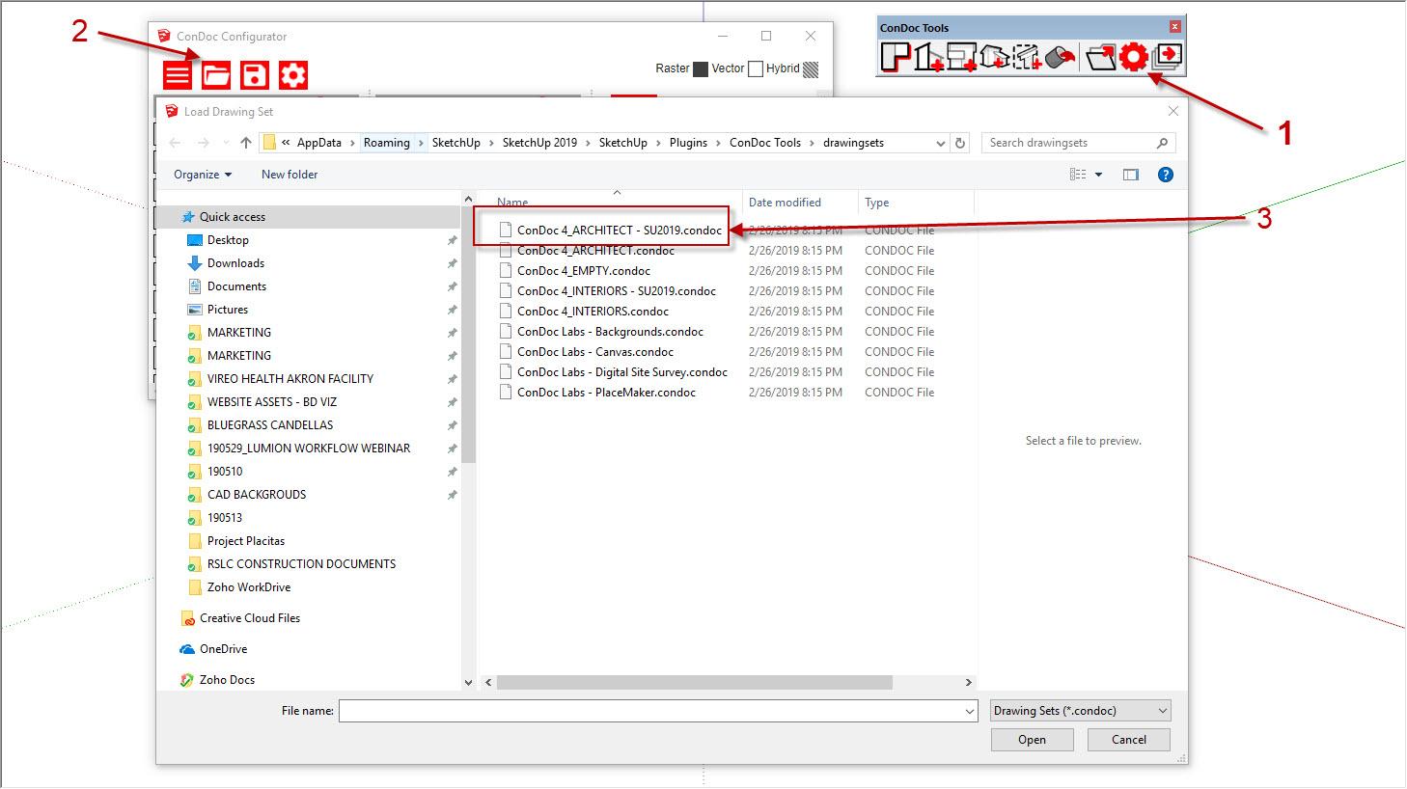Click the folder with red arrow tool icon
Viewport: 1407px width, 789px height.
1100,58
